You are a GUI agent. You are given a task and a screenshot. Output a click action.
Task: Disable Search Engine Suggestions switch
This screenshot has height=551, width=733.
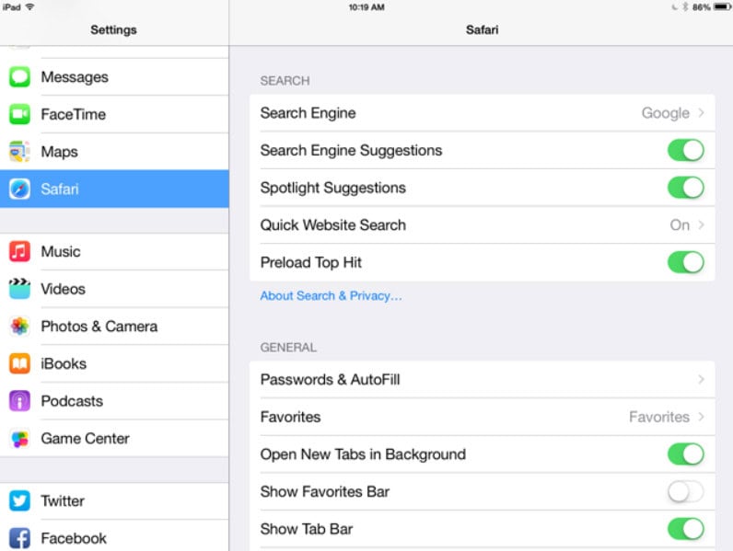click(686, 150)
